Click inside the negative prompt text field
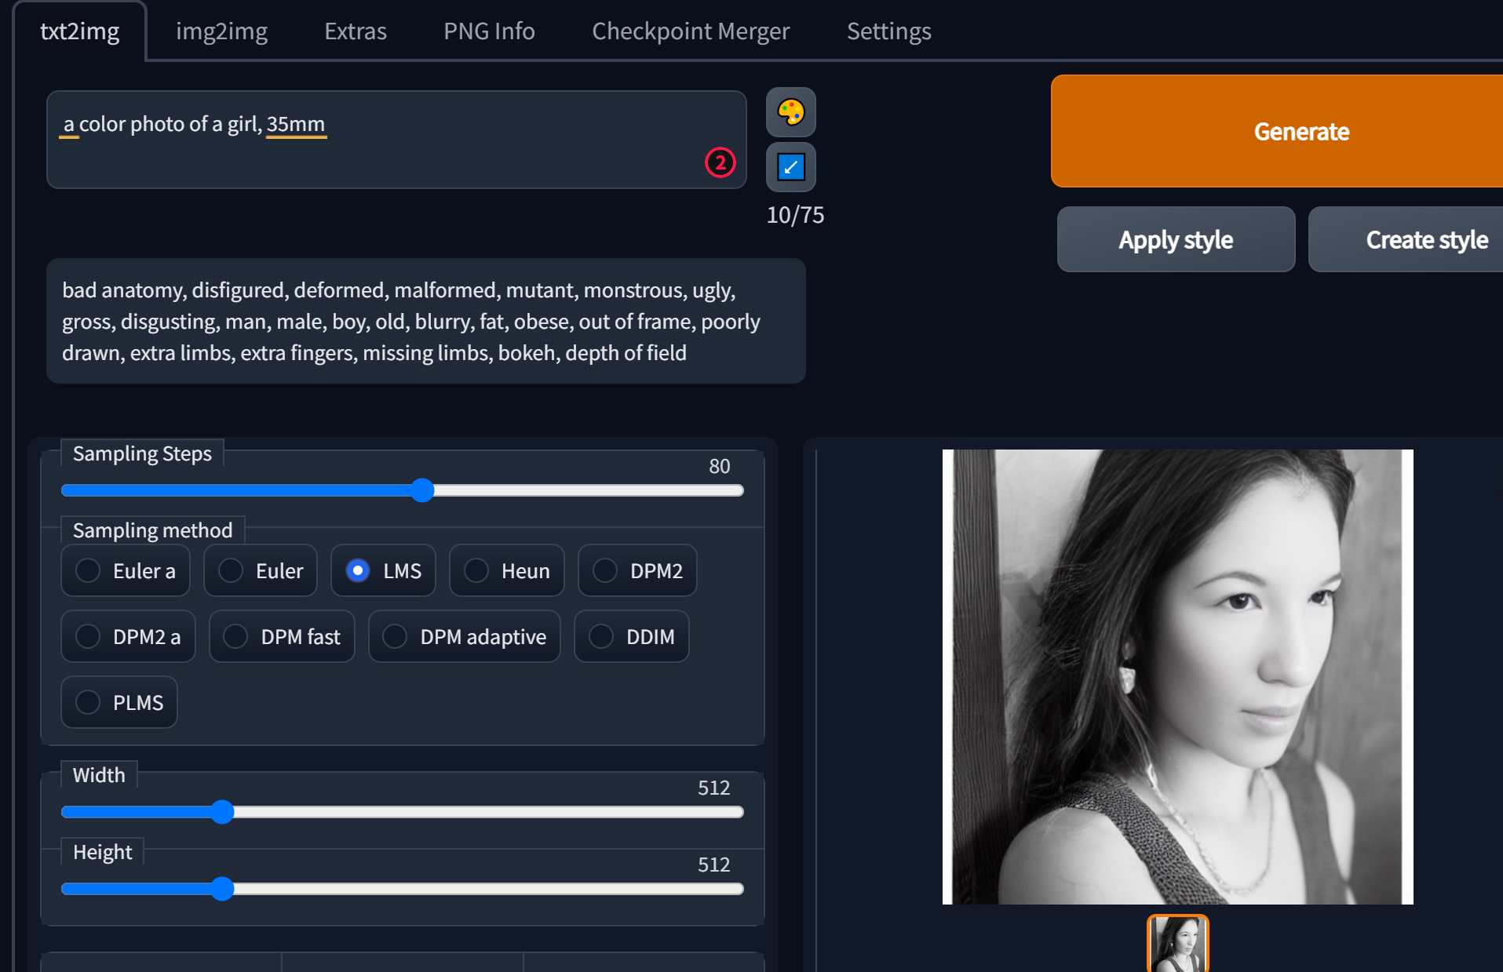 (x=424, y=321)
